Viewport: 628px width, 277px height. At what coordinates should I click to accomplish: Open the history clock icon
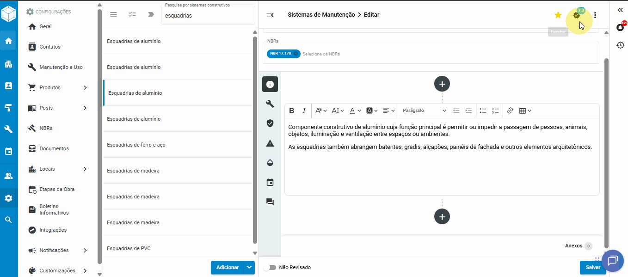(620, 45)
